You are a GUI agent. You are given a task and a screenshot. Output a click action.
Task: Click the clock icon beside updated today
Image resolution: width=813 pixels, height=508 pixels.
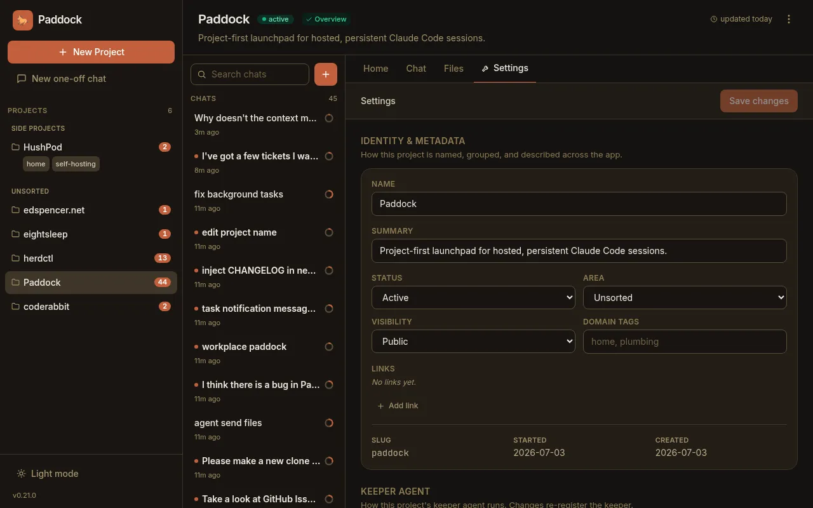click(714, 19)
